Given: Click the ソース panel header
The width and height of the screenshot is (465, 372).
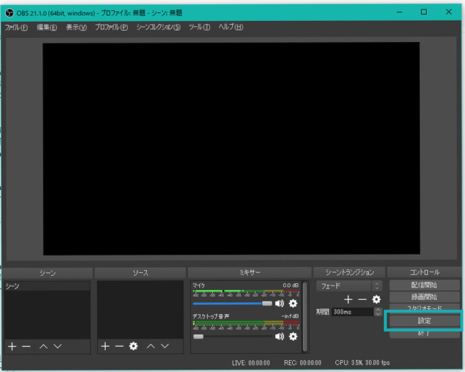Looking at the screenshot, I should tap(140, 273).
